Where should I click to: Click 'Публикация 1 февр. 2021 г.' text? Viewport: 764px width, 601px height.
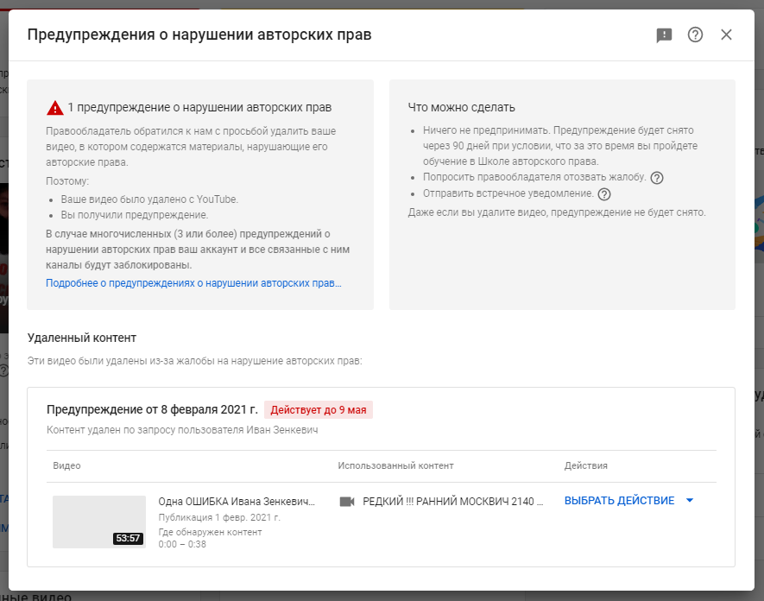click(219, 517)
